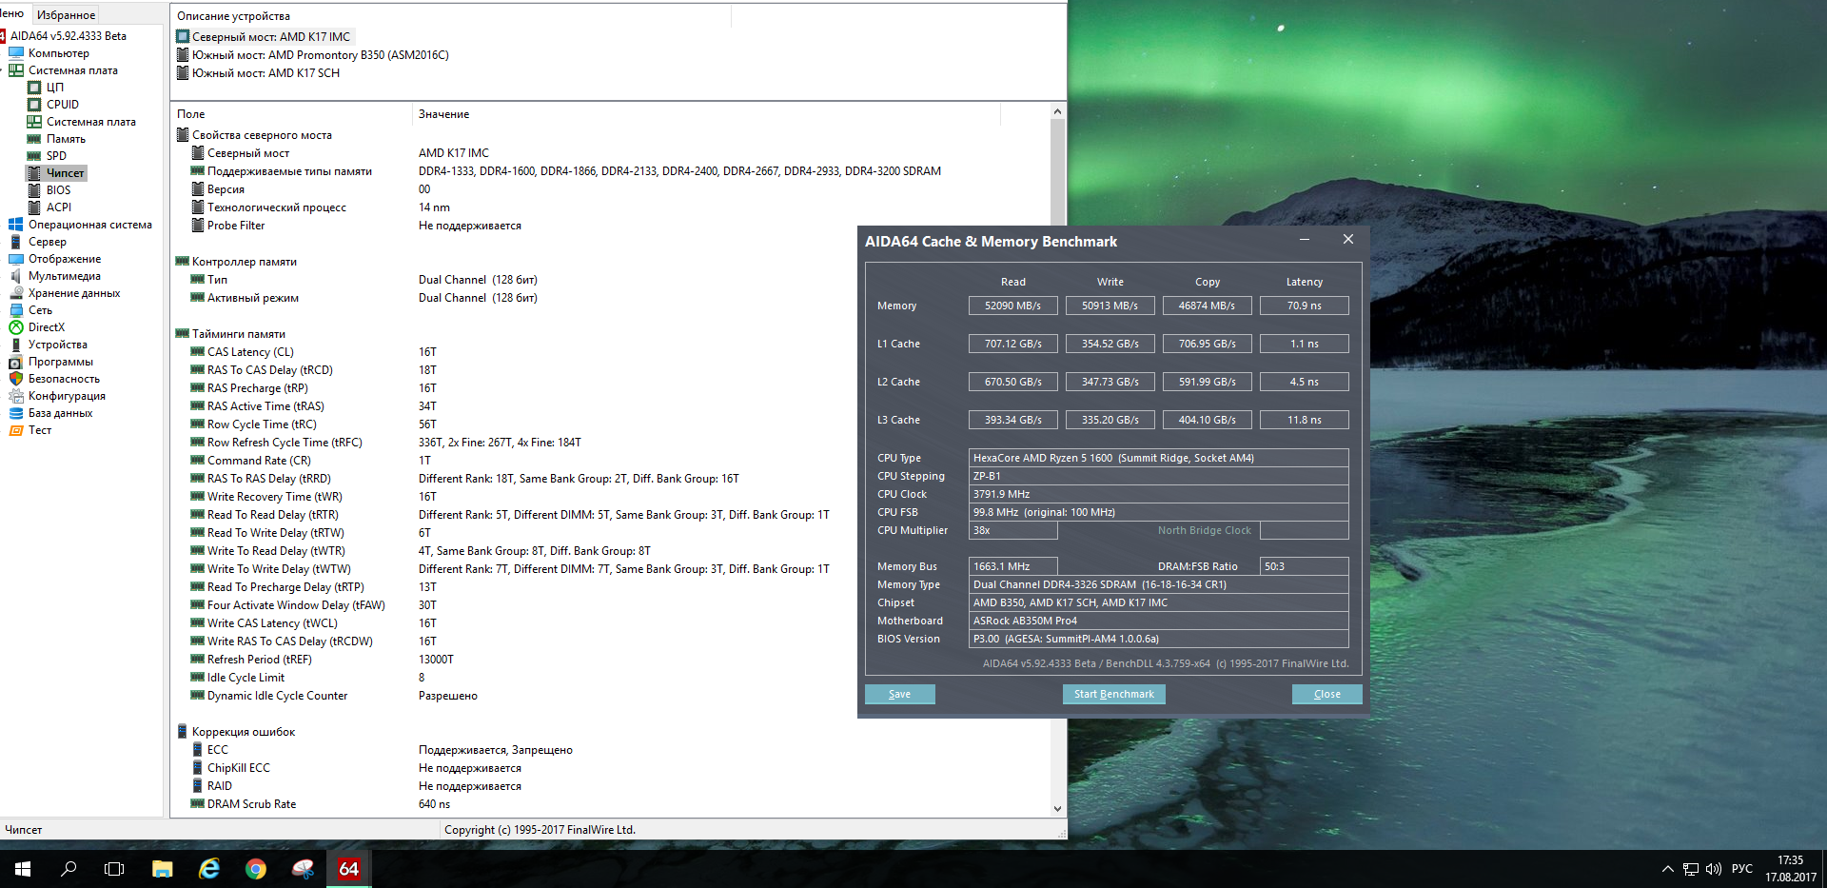Open the Сеть network section
Viewport: 1827px width, 888px height.
40,310
